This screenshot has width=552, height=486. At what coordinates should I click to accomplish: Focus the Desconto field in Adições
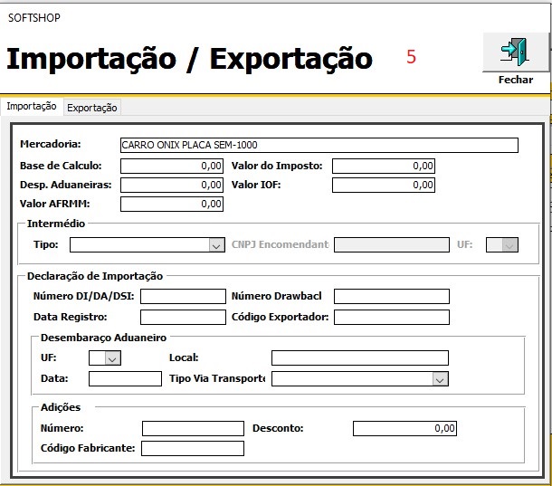point(404,428)
